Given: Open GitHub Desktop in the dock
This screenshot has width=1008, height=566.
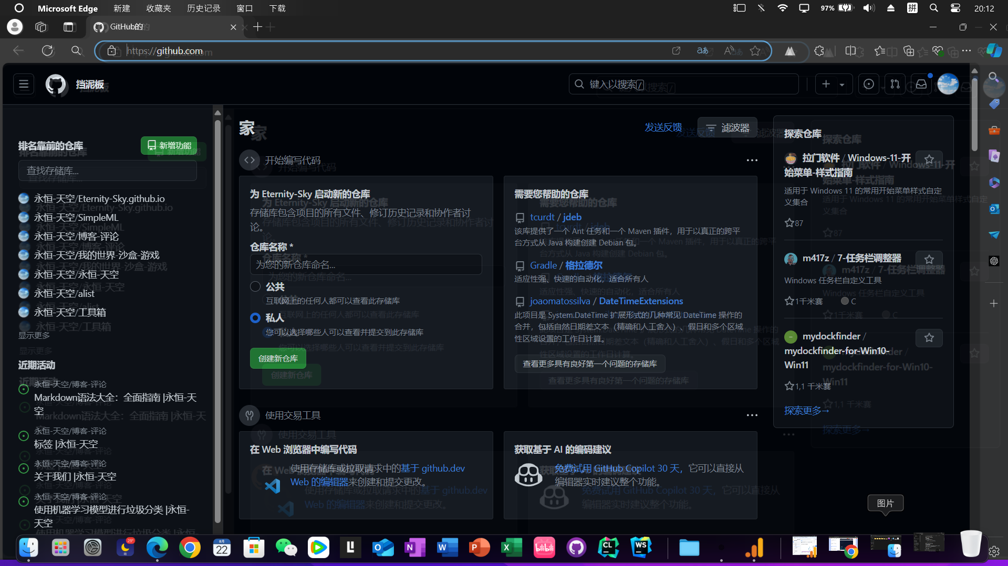Looking at the screenshot, I should pyautogui.click(x=576, y=548).
